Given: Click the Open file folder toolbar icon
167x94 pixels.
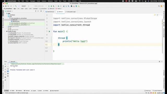Looking at the screenshot, I should [3, 6].
